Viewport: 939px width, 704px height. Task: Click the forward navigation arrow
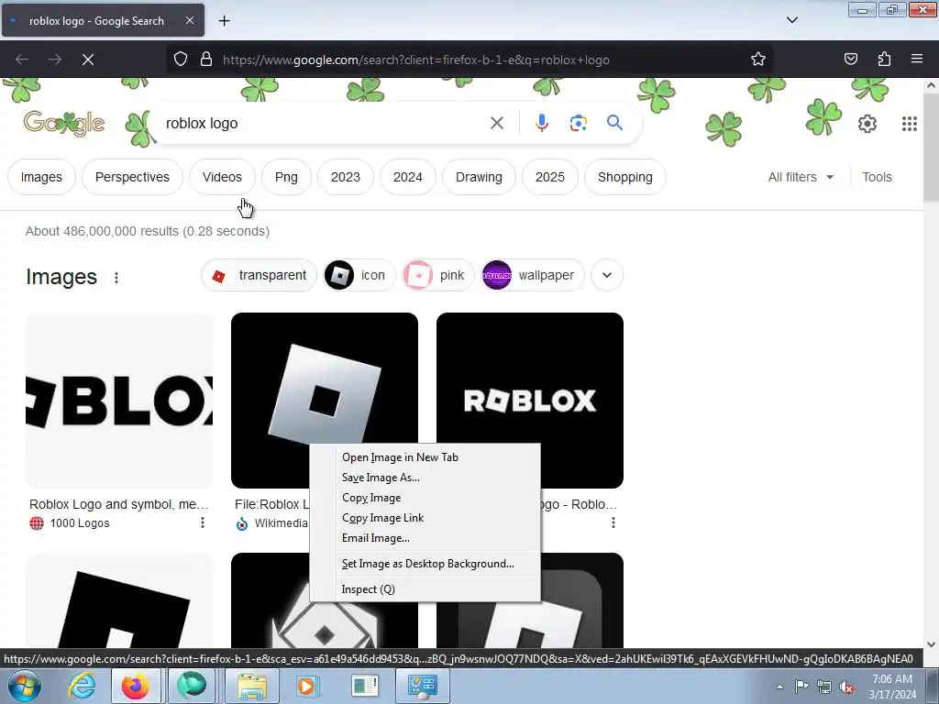[55, 60]
